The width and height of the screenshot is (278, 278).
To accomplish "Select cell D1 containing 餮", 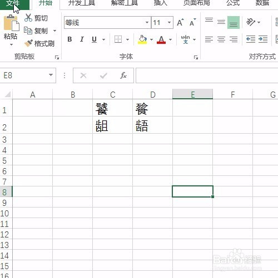I will [152, 108].
